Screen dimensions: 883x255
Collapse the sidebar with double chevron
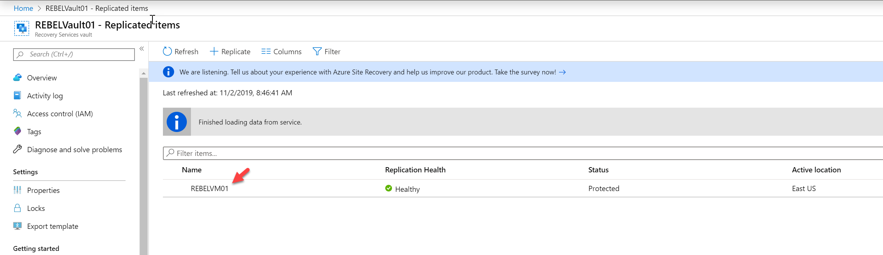coord(142,49)
